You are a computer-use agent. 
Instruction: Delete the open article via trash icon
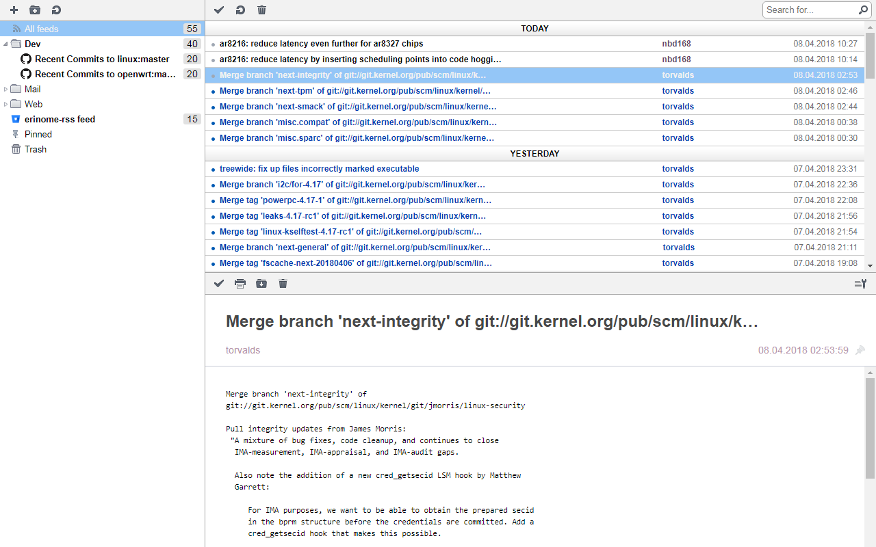pyautogui.click(x=283, y=283)
